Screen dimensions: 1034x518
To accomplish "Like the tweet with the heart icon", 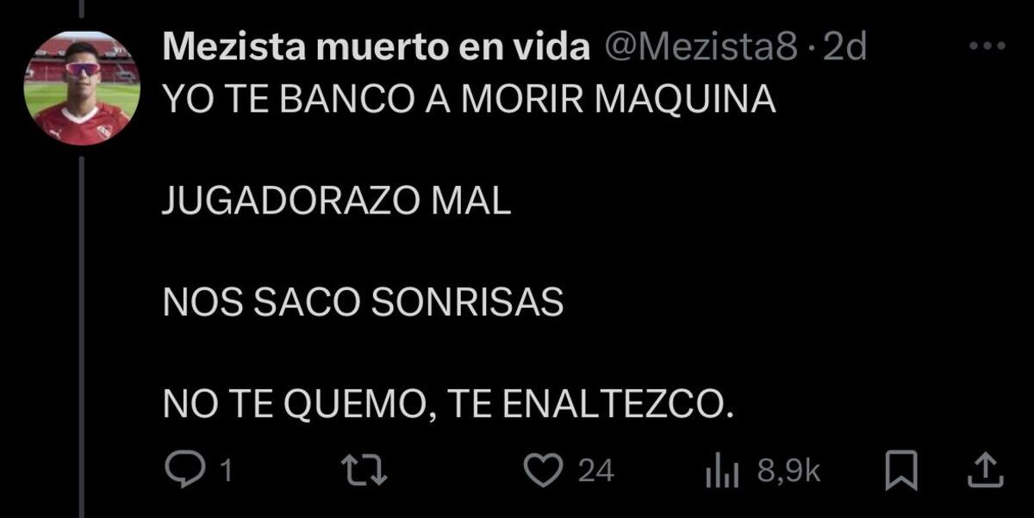I will pos(544,471).
